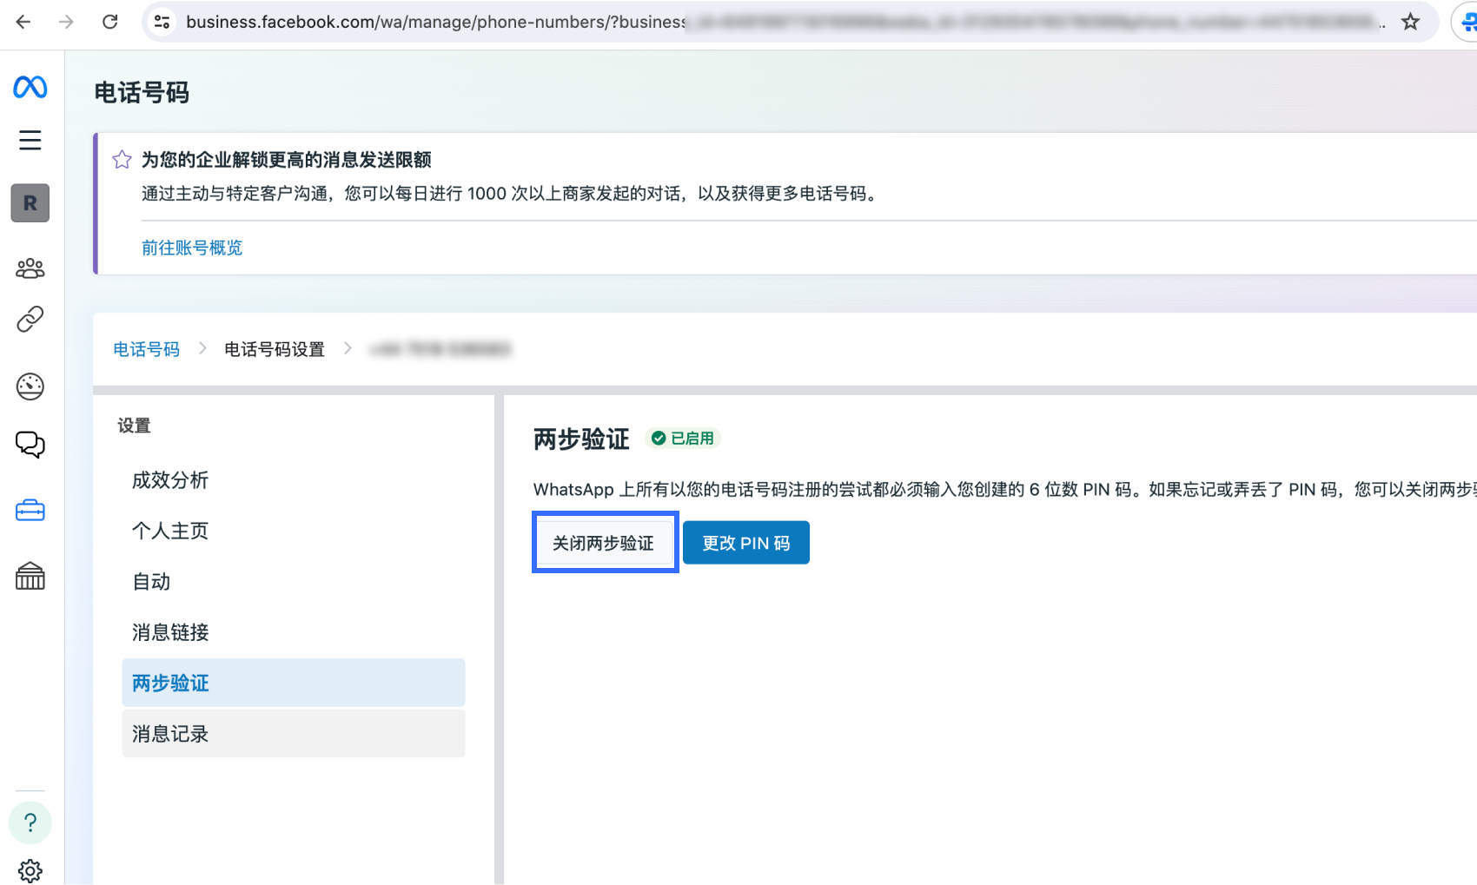
Task: Select the toolbox briefcase sidebar icon
Action: pyautogui.click(x=30, y=511)
